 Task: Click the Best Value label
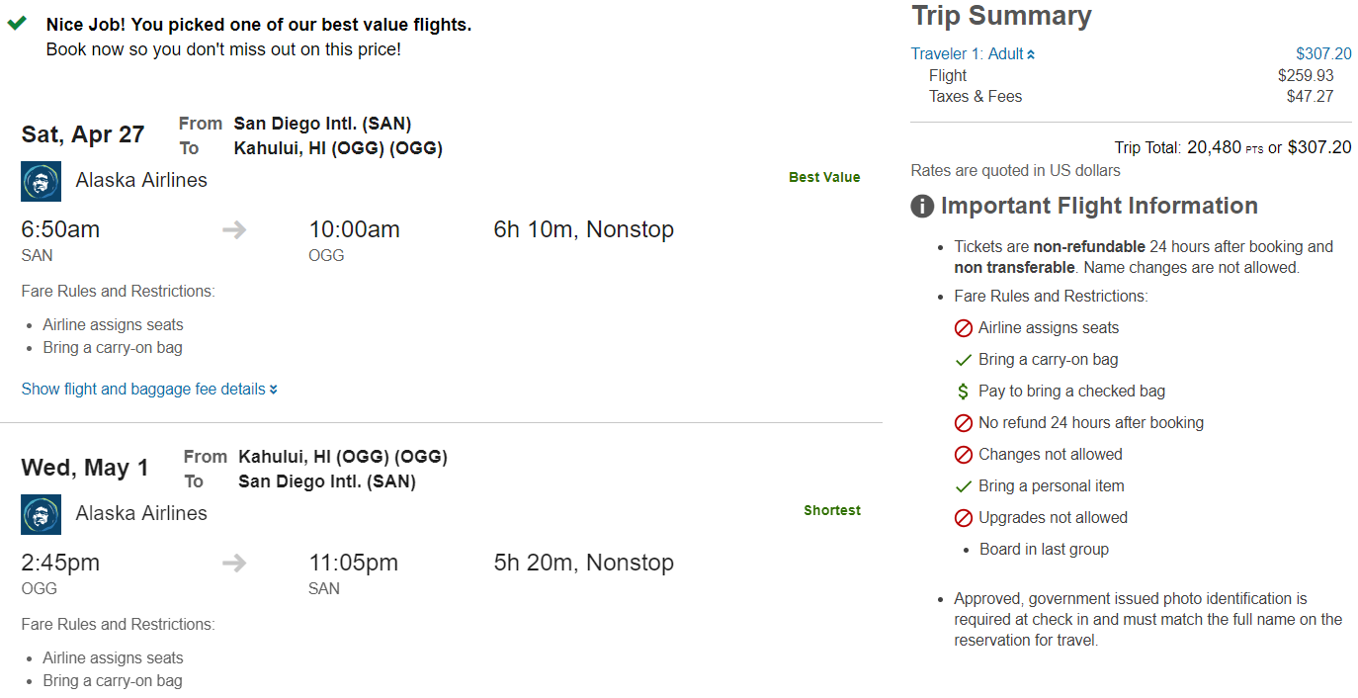pyautogui.click(x=824, y=178)
